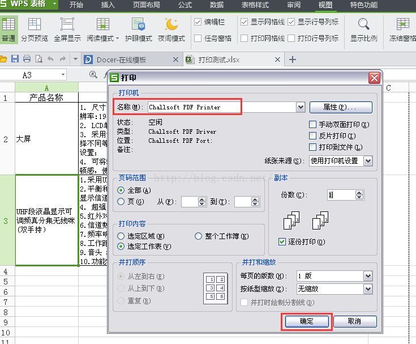Click the save disk icon
Screen dimensions: 416x344
point(15,59)
